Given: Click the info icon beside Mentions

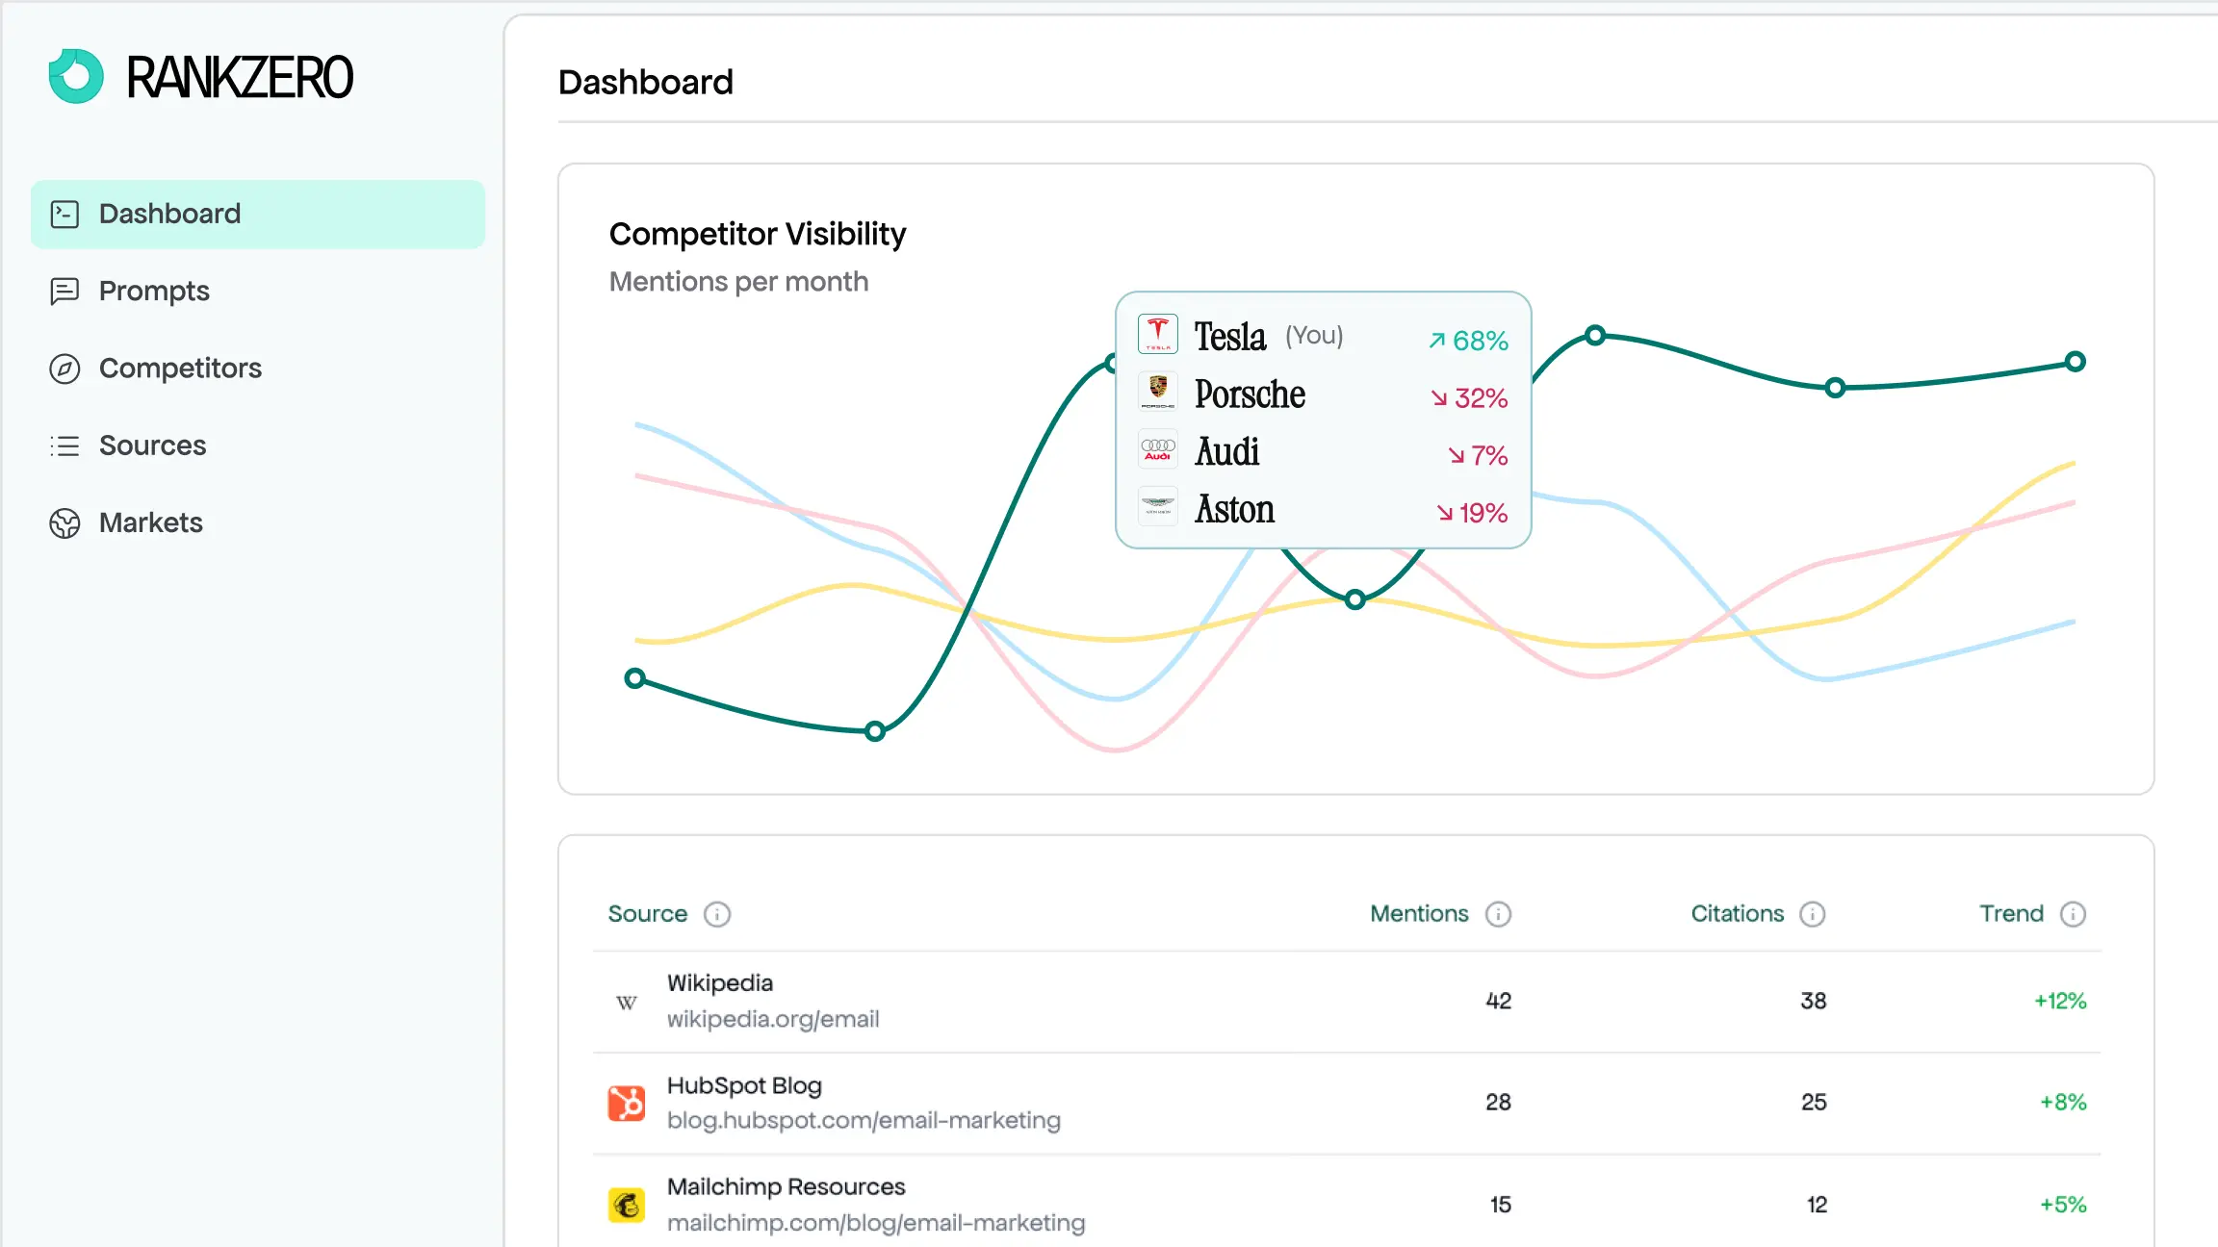Looking at the screenshot, I should pos(1498,914).
